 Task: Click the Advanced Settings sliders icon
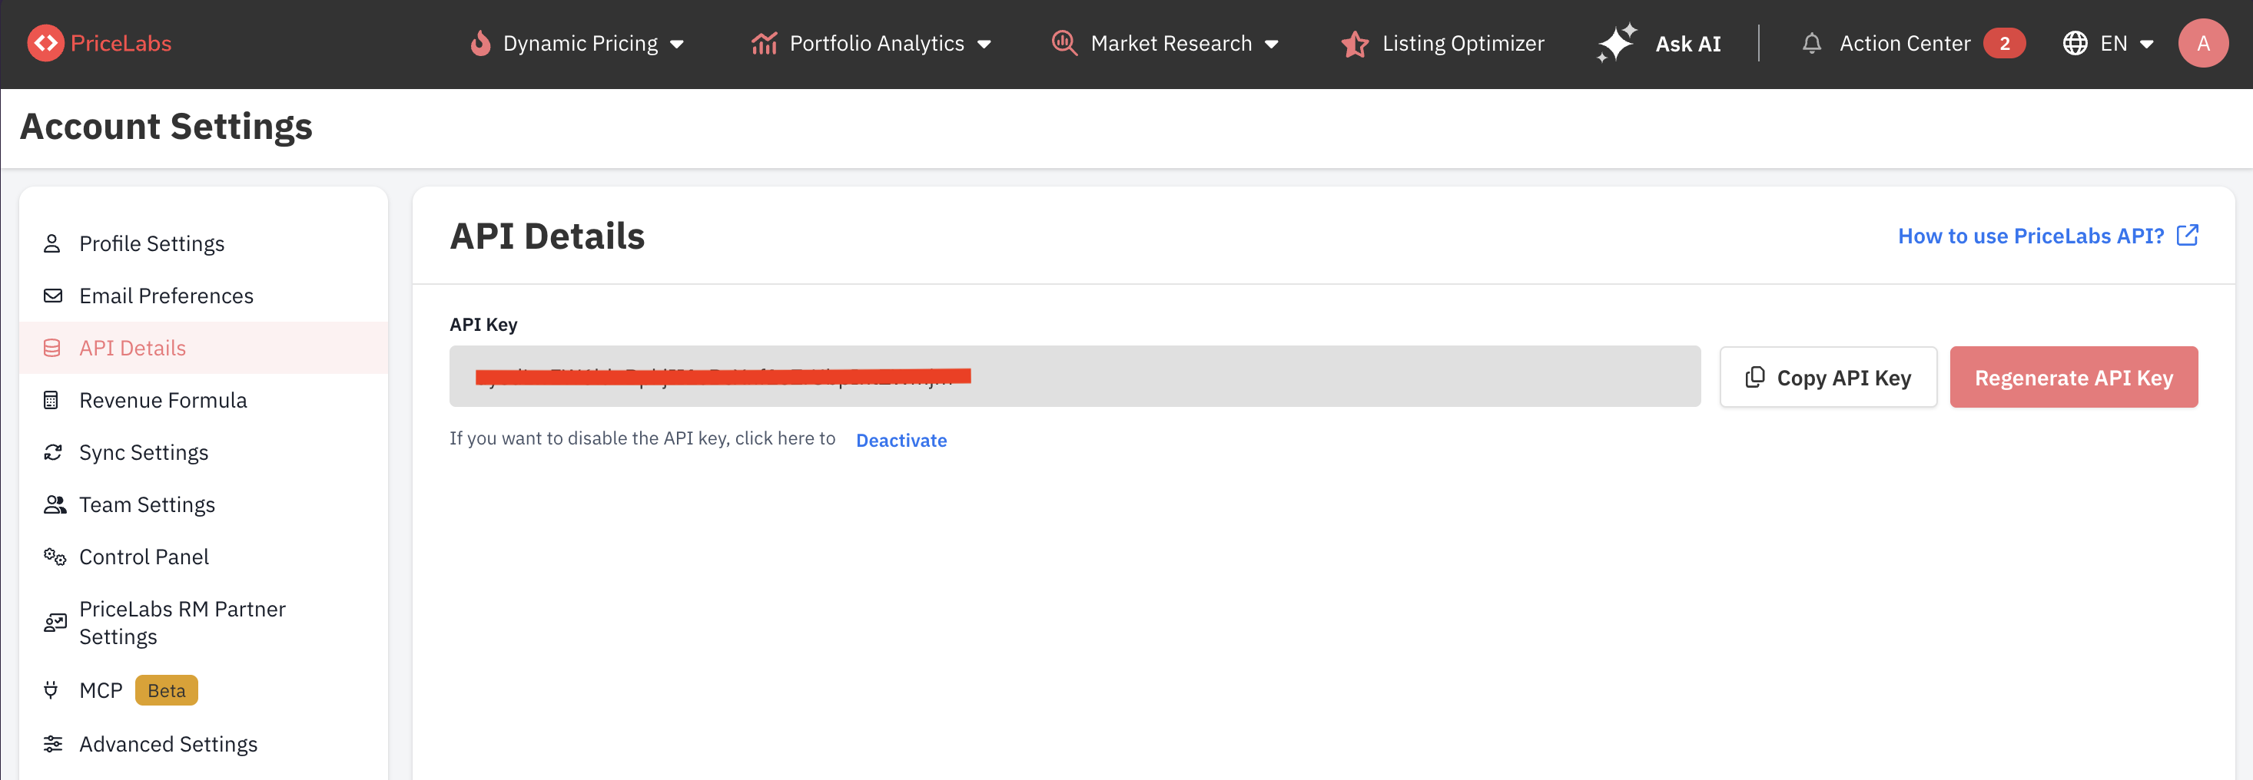(x=52, y=744)
